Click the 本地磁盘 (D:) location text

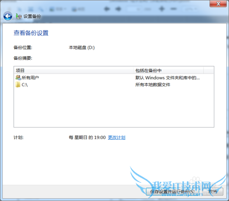pos(82,47)
